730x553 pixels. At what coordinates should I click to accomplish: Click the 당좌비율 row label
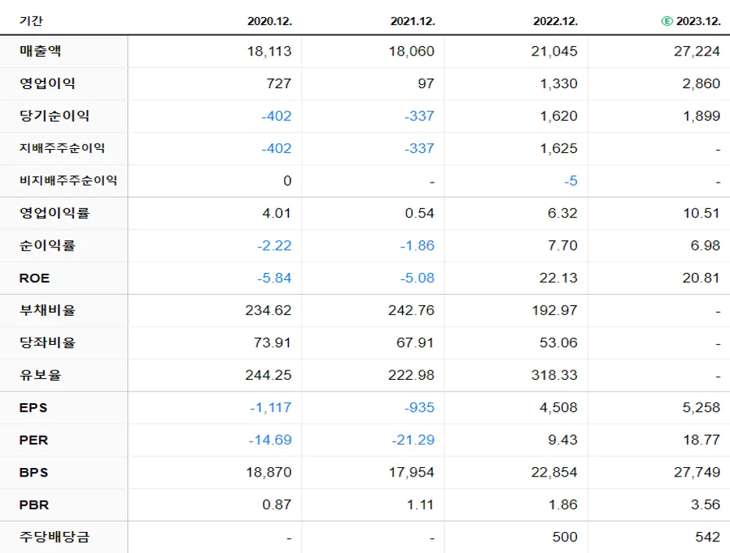(47, 342)
